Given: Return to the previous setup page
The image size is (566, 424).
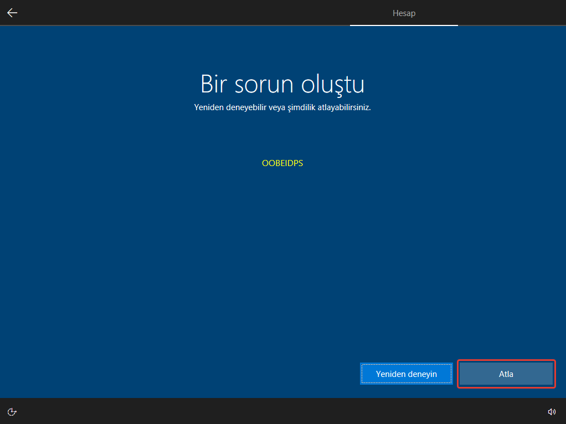Looking at the screenshot, I should tap(12, 13).
